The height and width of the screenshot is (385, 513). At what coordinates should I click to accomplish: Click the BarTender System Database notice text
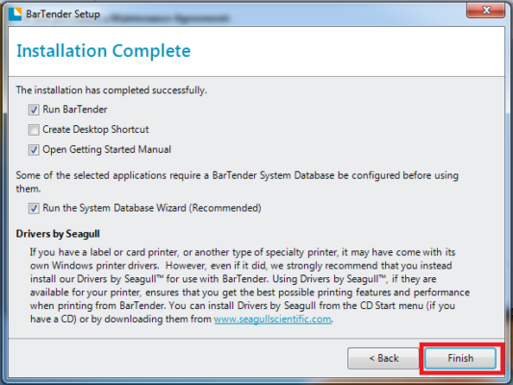[x=237, y=182]
